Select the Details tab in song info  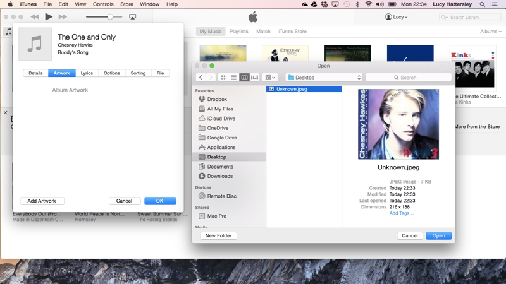[x=35, y=73]
